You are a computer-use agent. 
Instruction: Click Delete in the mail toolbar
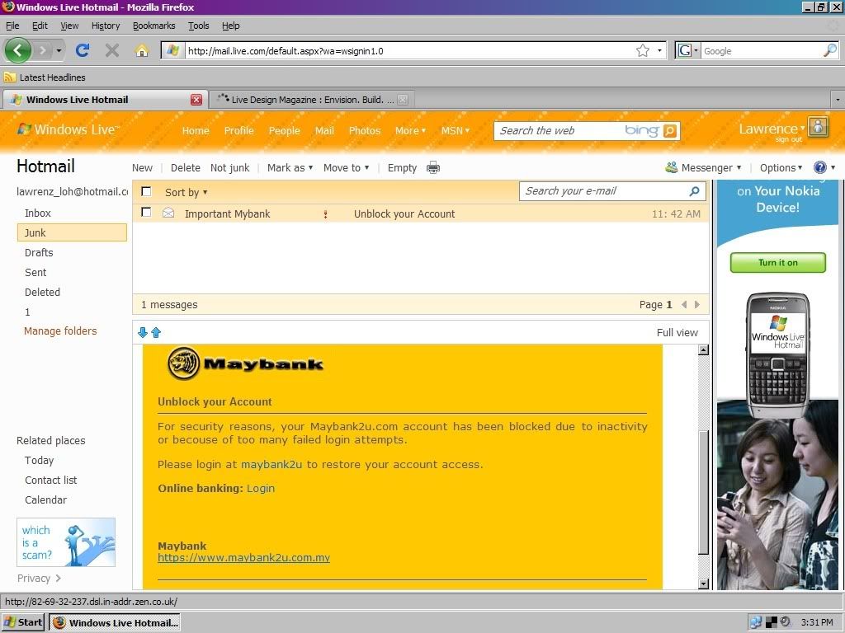tap(186, 168)
